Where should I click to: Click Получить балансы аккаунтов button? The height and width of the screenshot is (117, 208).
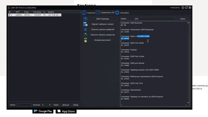pyautogui.click(x=103, y=35)
